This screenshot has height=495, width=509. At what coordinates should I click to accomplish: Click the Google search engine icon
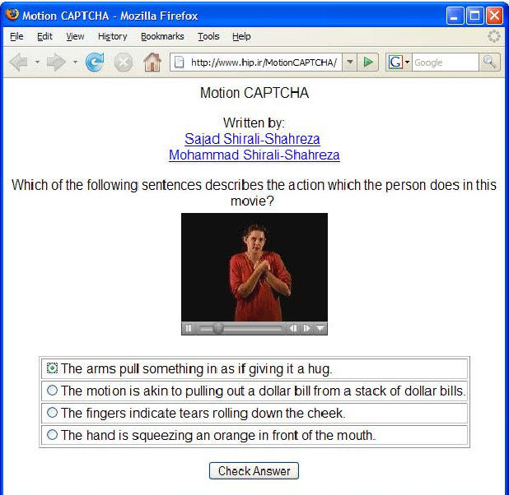click(395, 62)
